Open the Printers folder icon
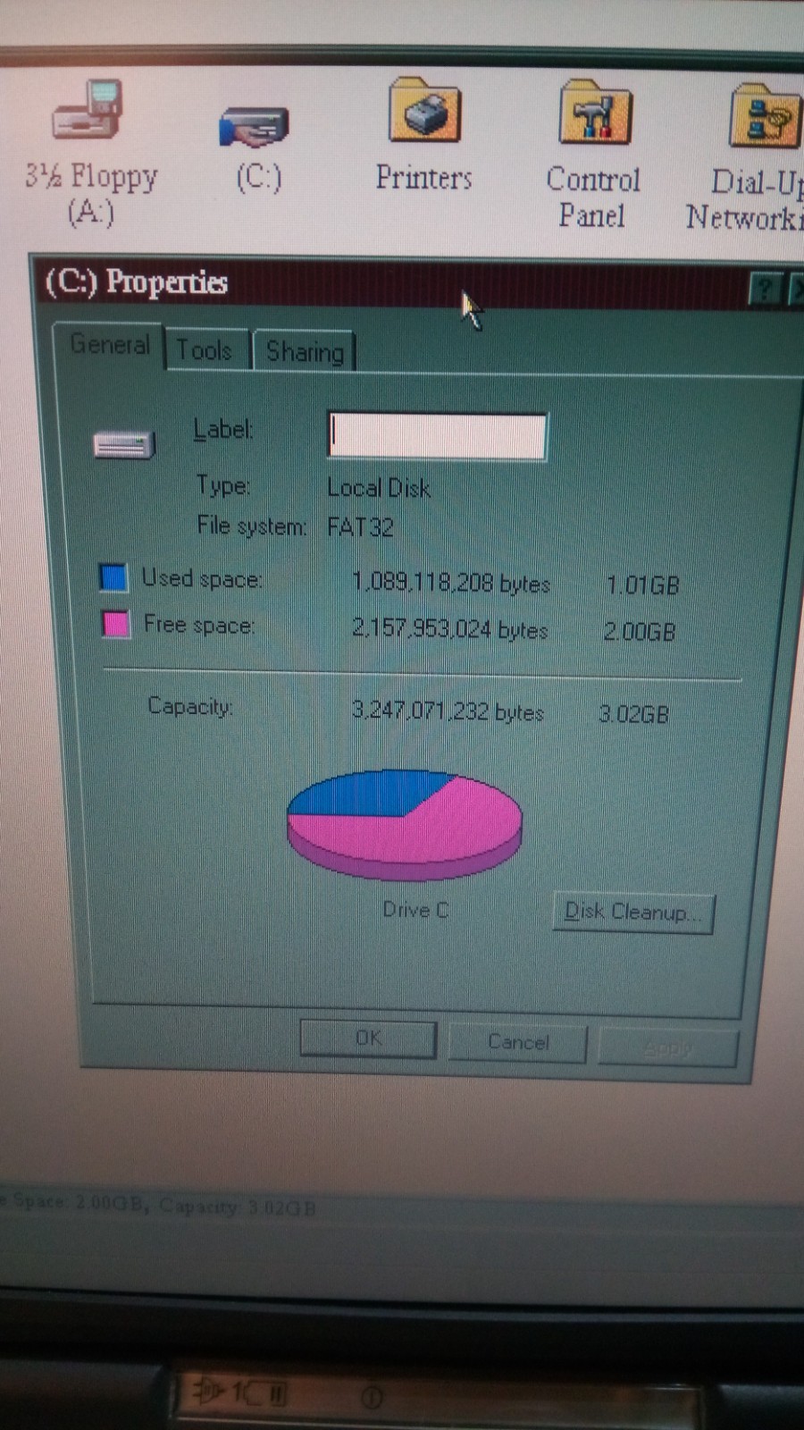This screenshot has width=804, height=1430. 424,111
